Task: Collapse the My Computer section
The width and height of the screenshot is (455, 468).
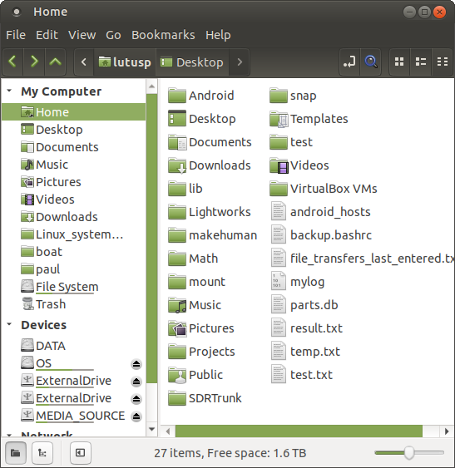Action: [9, 91]
